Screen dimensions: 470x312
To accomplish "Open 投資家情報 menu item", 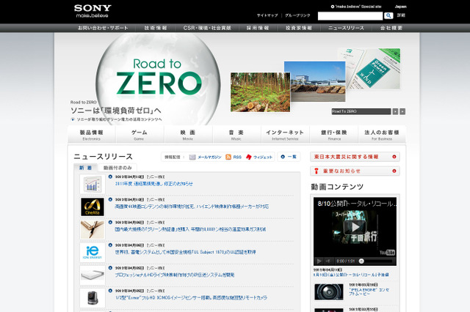I will [299, 28].
